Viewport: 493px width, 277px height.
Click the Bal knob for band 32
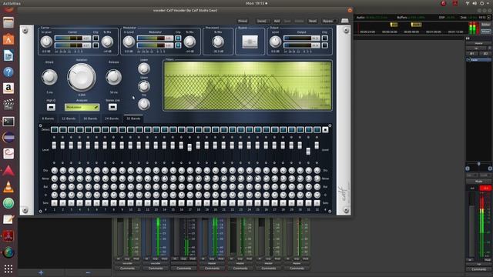[317, 186]
